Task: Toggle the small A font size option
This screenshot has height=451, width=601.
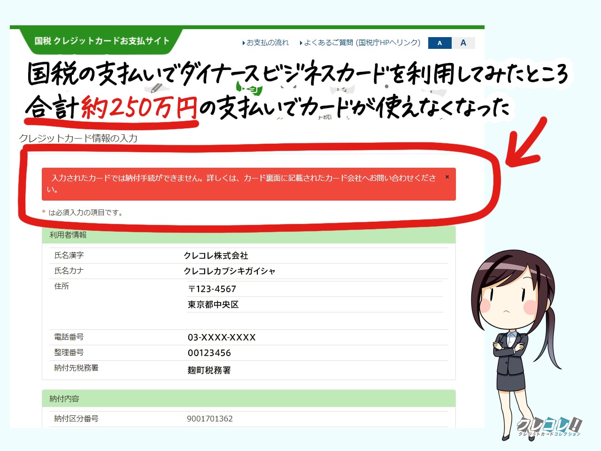Action: (x=439, y=43)
